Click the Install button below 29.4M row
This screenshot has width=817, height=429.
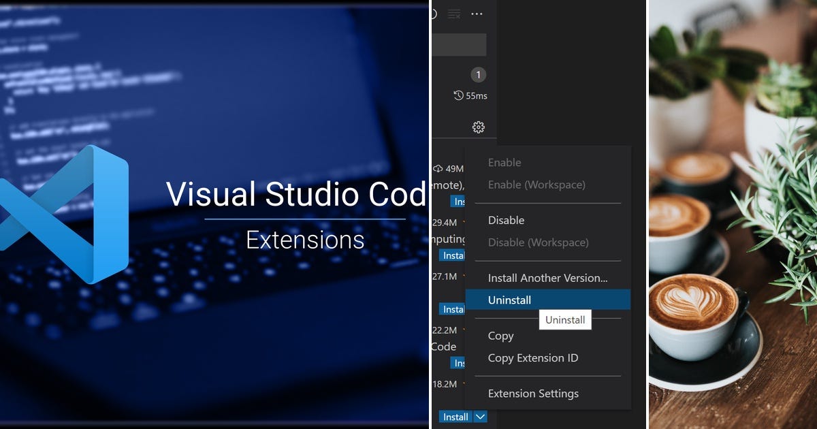pyautogui.click(x=453, y=255)
